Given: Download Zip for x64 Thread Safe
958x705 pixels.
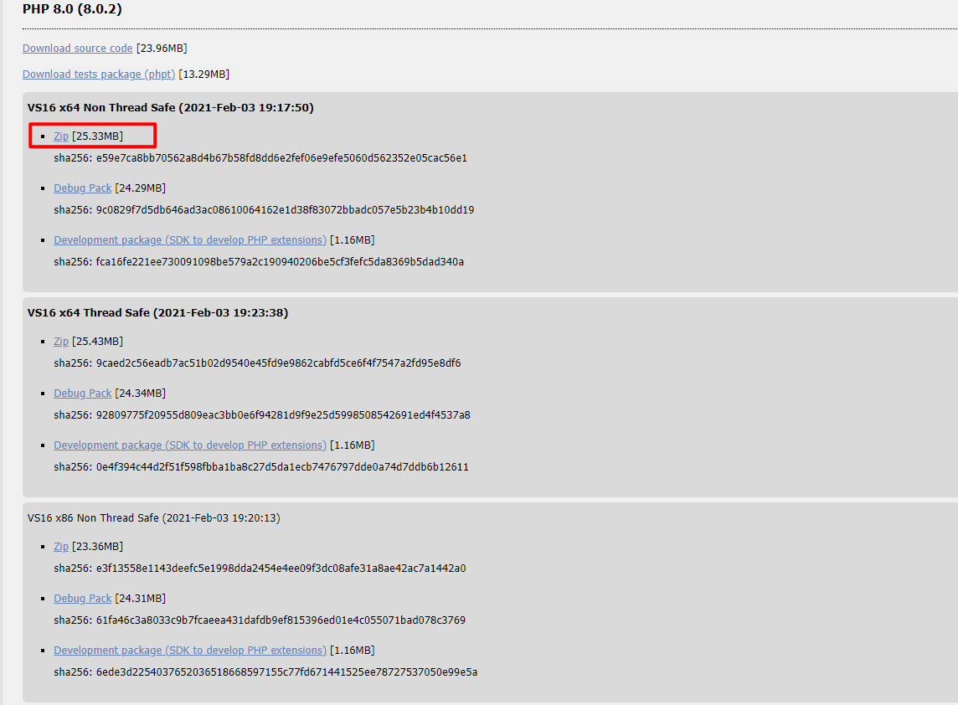Looking at the screenshot, I should [x=61, y=342].
